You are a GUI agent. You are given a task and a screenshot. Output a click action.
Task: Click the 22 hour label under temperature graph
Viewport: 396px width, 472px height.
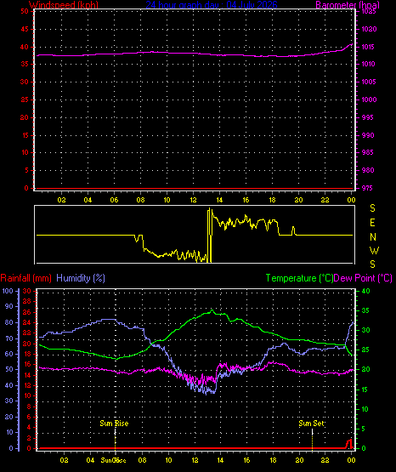coord(325,460)
